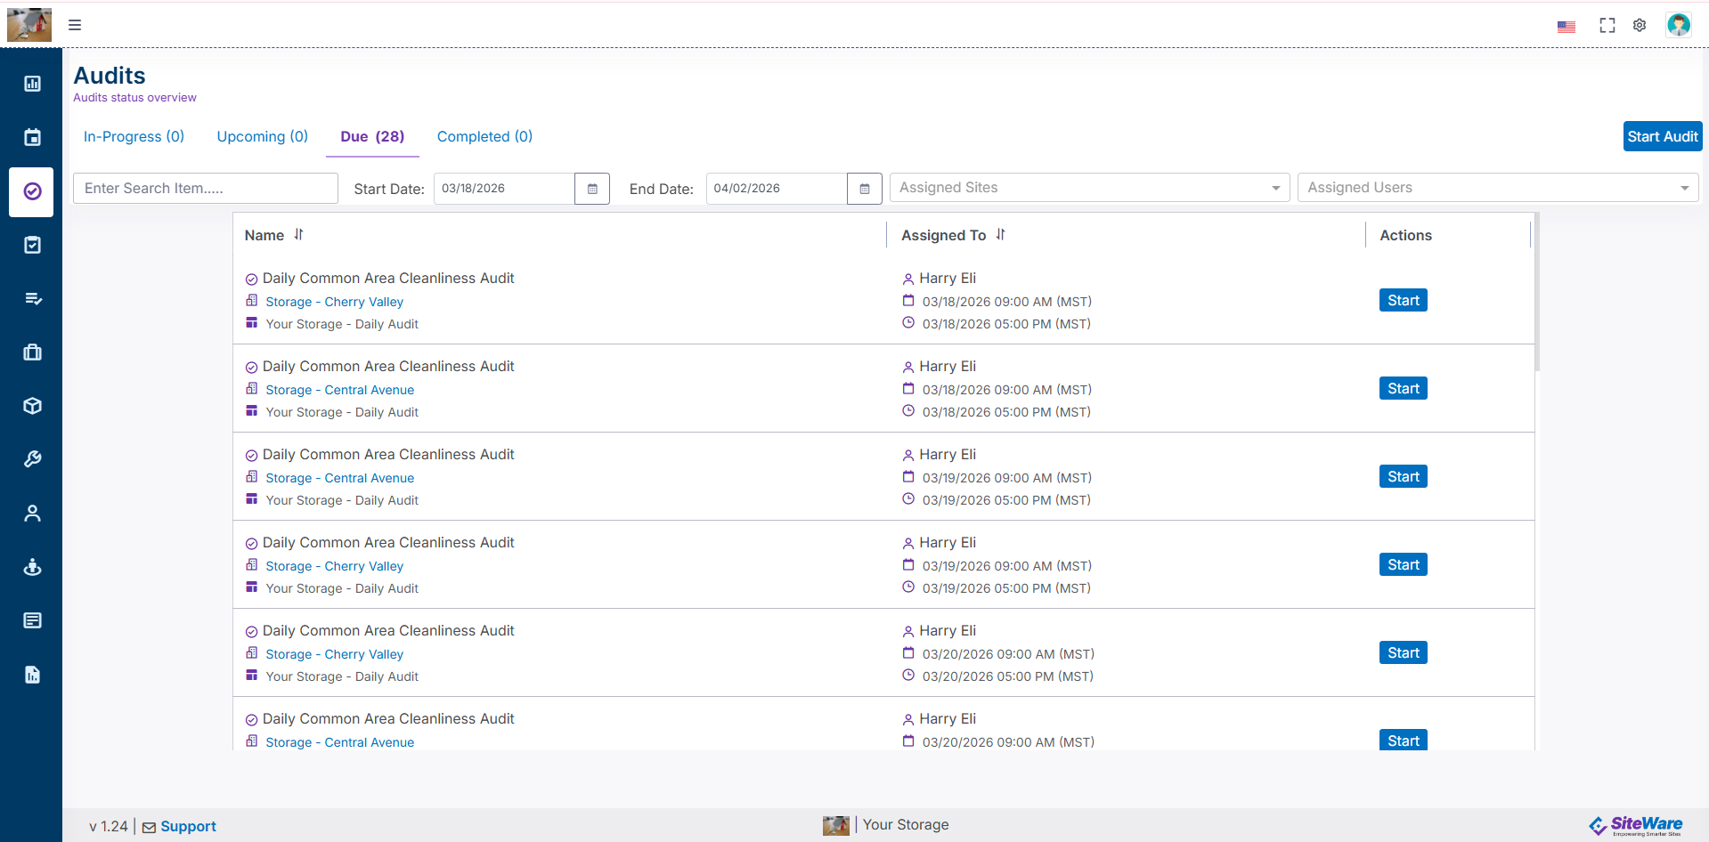Open the settings gear icon
Viewport: 1709px width, 842px height.
coord(1640,25)
